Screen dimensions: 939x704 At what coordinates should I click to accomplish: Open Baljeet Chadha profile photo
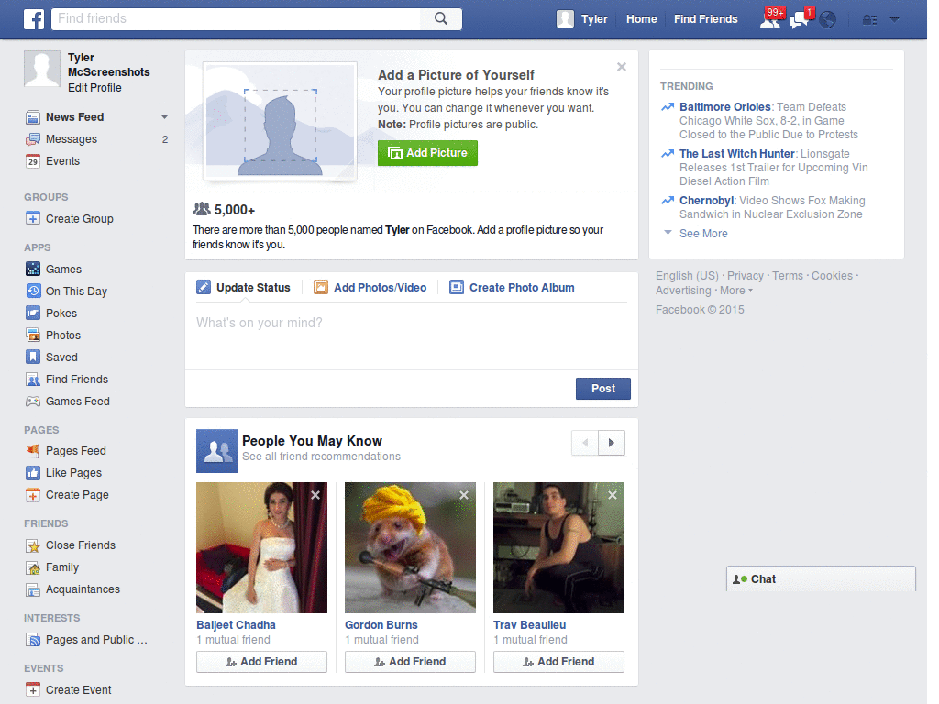[261, 548]
